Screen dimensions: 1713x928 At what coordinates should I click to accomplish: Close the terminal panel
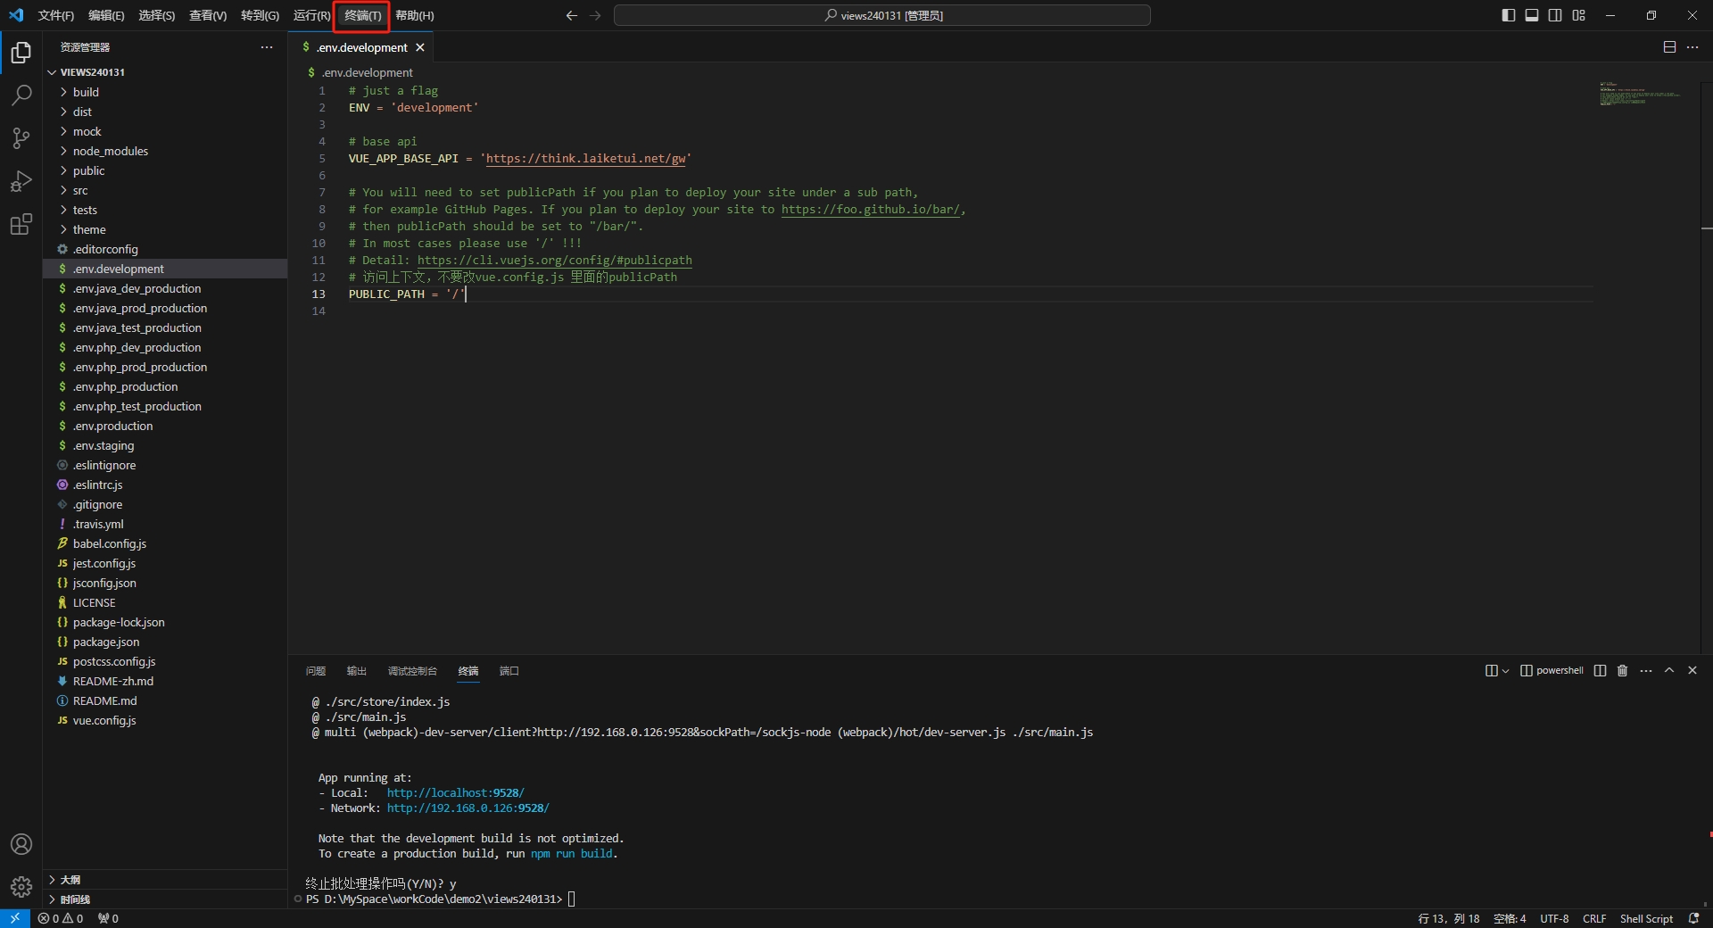pos(1692,670)
